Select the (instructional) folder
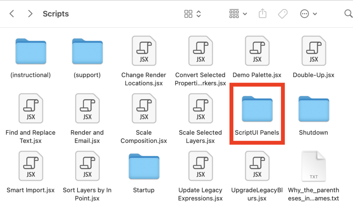The width and height of the screenshot is (353, 221). click(31, 51)
